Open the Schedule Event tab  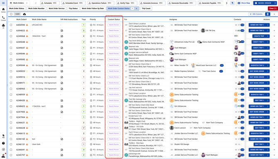(73, 3)
